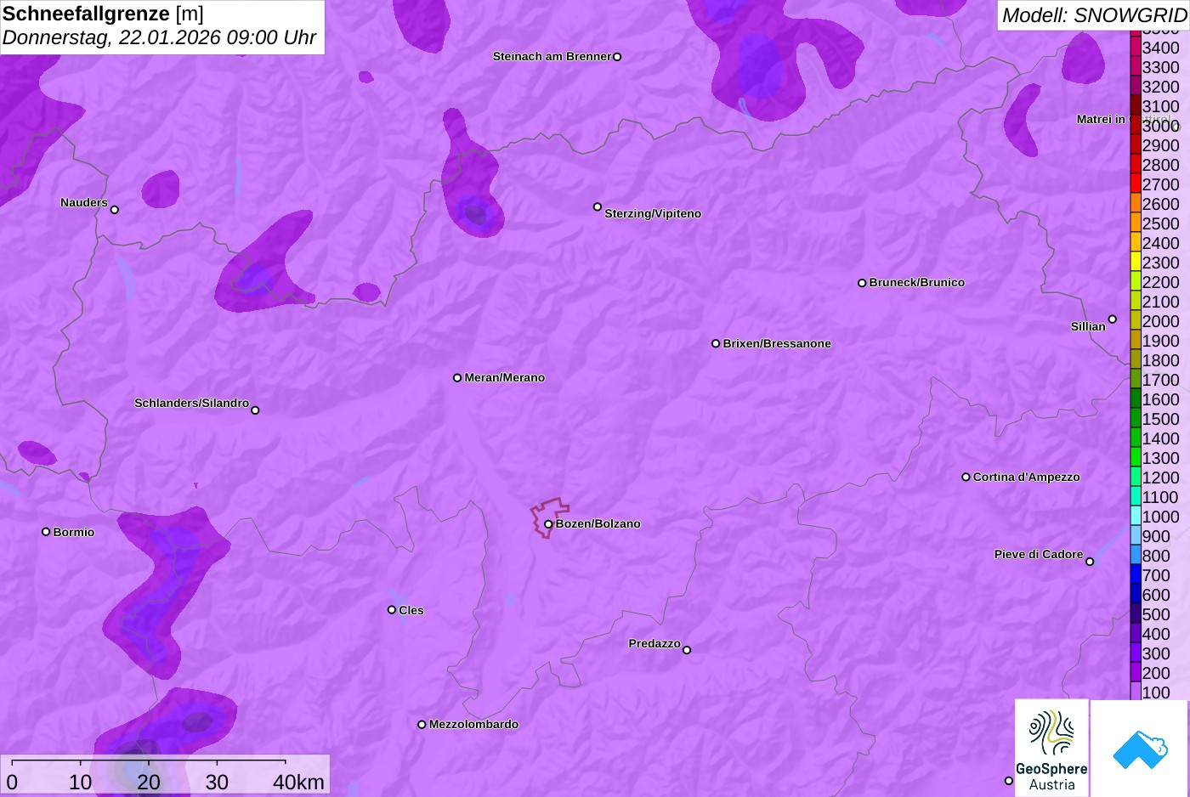Click the 40km scale bar label
Image resolution: width=1190 pixels, height=797 pixels.
coord(298,783)
